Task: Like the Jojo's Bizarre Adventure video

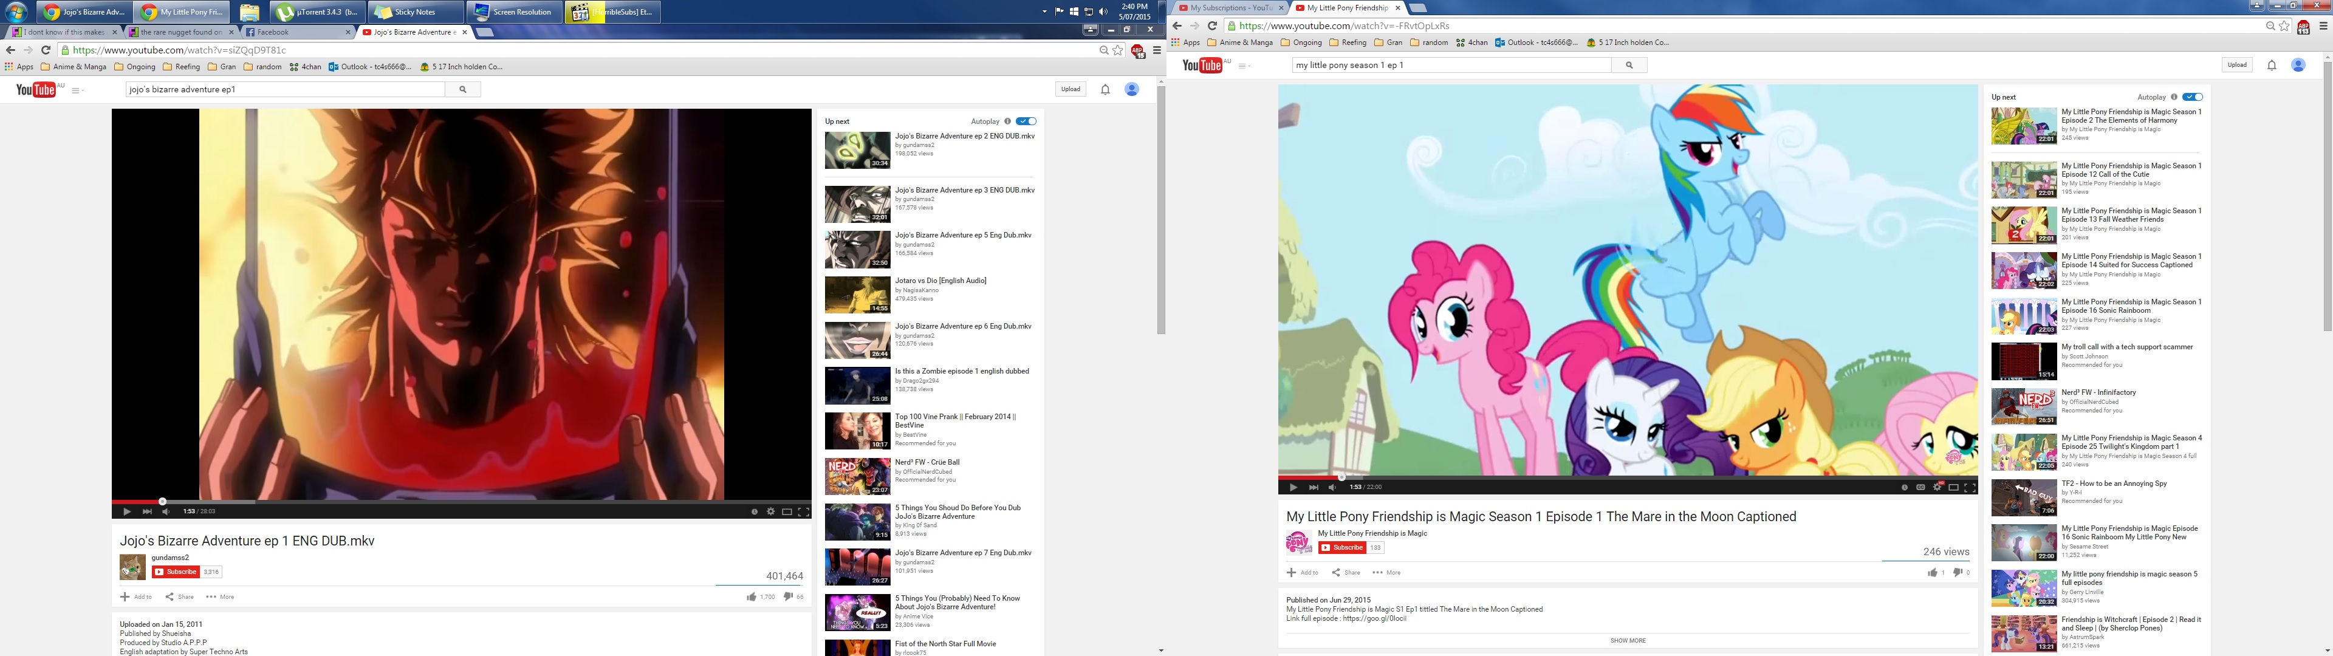Action: click(x=752, y=596)
